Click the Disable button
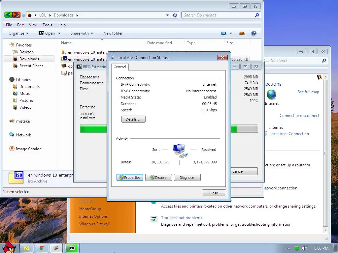 click(x=158, y=178)
